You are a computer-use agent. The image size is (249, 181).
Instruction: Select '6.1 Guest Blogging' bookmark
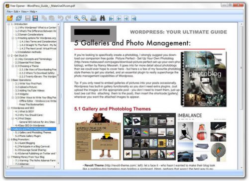(25, 143)
